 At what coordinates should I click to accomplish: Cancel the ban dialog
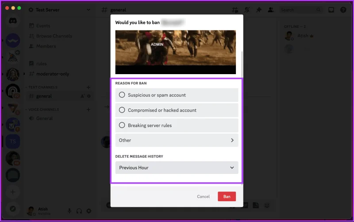[203, 196]
